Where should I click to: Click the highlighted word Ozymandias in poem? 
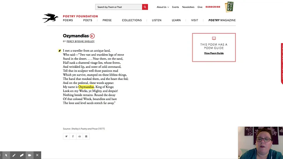86,87
